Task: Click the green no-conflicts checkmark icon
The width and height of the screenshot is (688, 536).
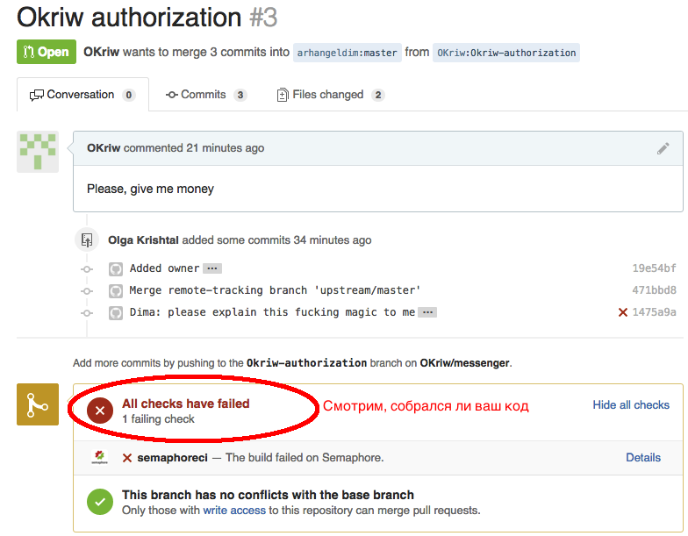Action: click(100, 502)
